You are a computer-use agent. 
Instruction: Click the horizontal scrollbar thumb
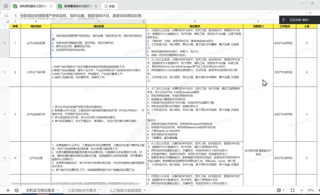pyautogui.click(x=75, y=184)
